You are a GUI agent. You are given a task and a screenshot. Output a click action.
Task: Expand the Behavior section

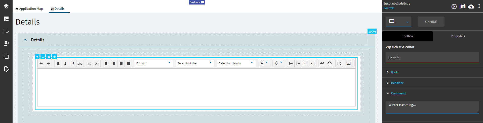[433, 83]
